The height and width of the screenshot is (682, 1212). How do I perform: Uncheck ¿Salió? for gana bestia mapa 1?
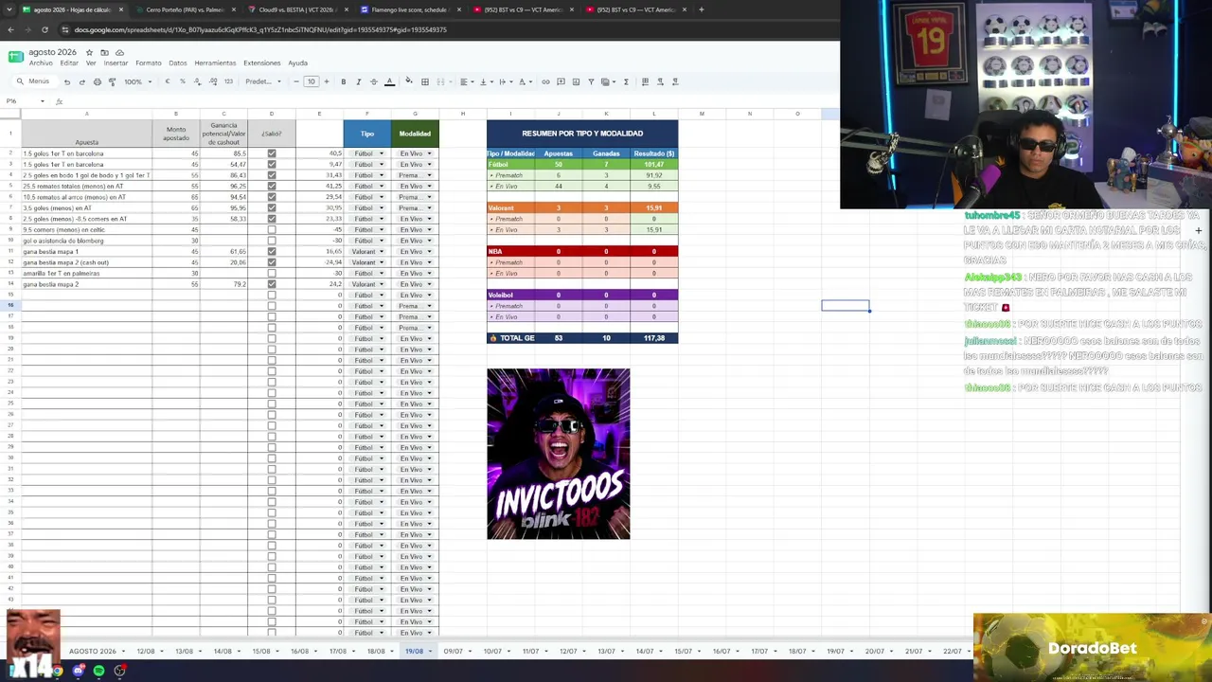pyautogui.click(x=272, y=251)
